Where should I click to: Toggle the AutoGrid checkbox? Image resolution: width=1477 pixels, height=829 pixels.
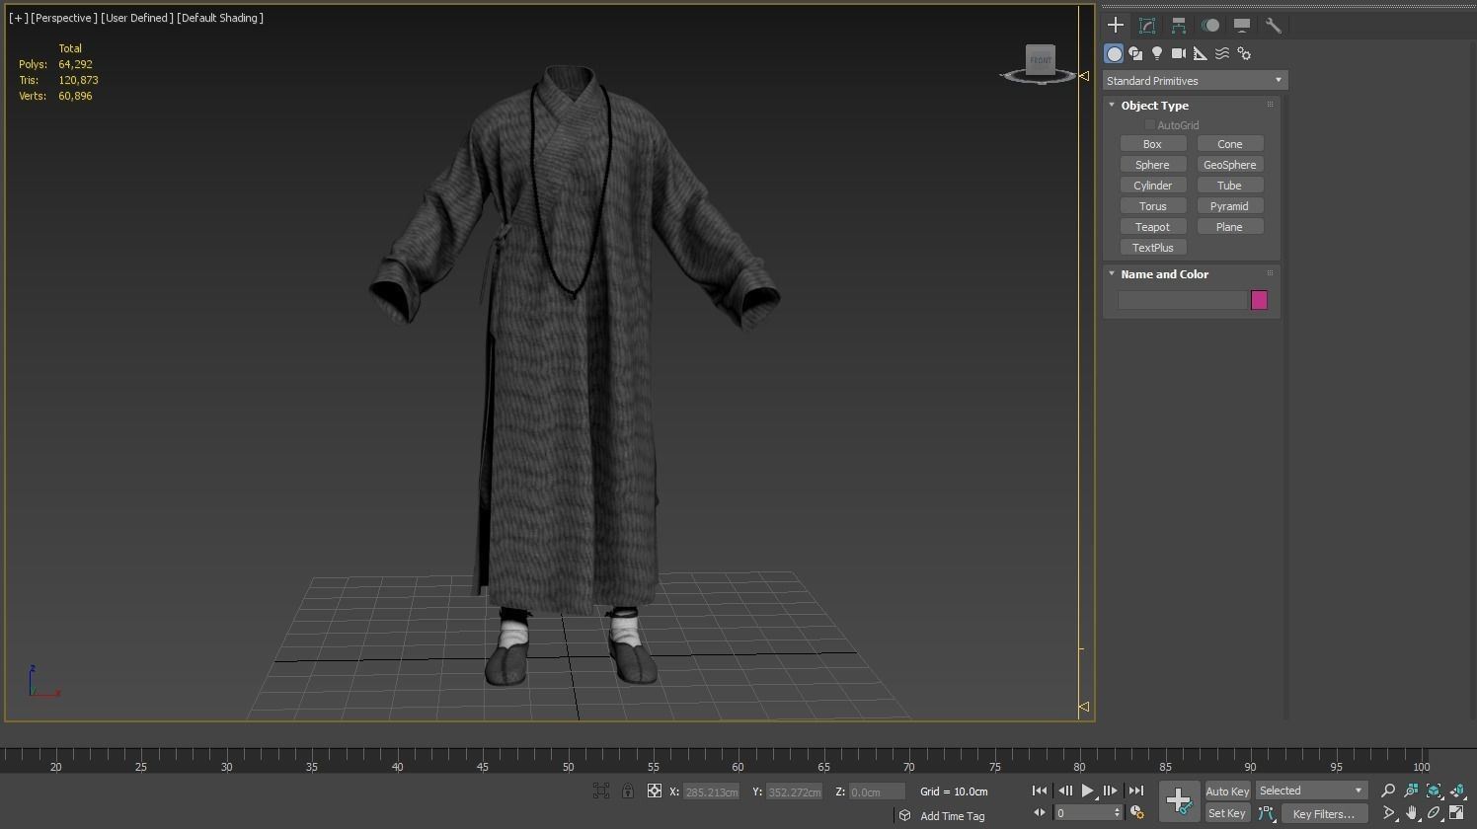click(x=1150, y=125)
